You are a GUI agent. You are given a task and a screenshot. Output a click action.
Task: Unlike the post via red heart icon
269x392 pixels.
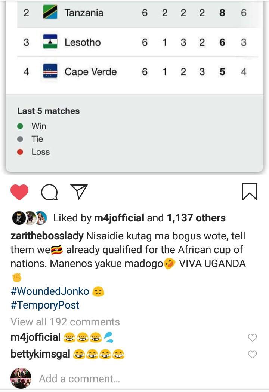coord(19,191)
